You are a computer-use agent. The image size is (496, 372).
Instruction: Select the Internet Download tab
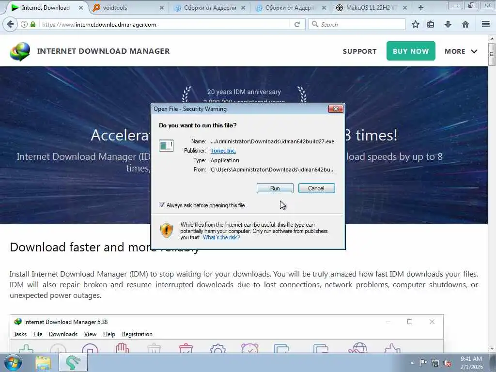[x=46, y=8]
